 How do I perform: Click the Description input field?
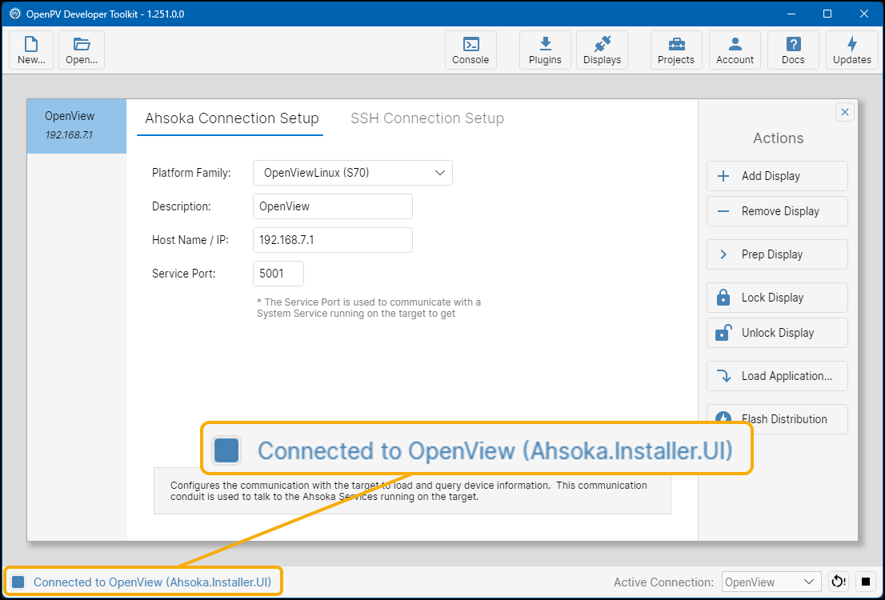[333, 206]
